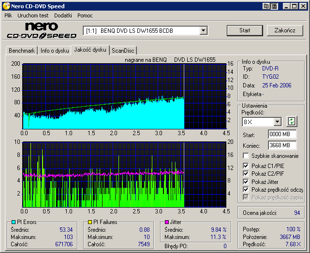Click PI Errors average 53.34
Screen dimensions: 310x253
66,230
